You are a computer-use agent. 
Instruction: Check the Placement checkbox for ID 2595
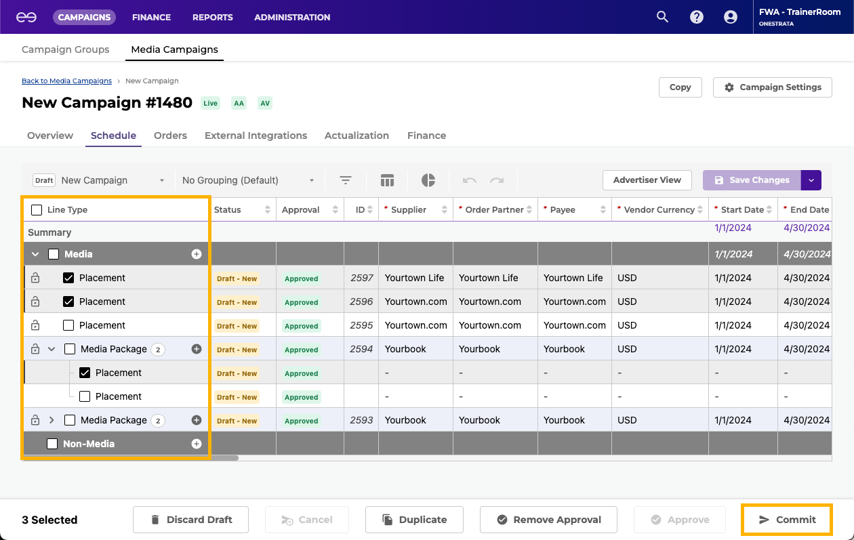(x=68, y=325)
